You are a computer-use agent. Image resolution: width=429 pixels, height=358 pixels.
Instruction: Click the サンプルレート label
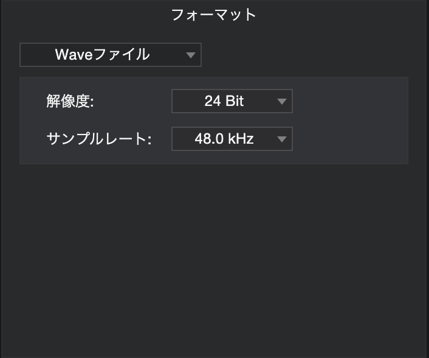98,139
